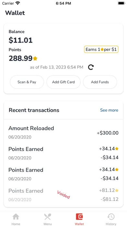Open the Amount Reloaded transaction

63,132
